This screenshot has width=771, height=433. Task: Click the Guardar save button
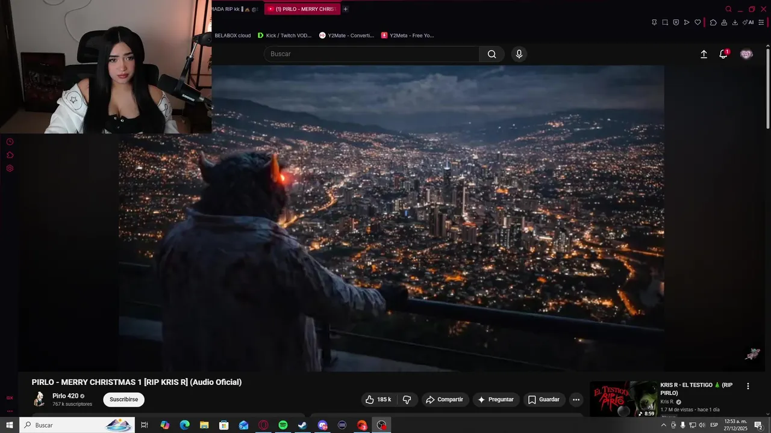pos(544,399)
